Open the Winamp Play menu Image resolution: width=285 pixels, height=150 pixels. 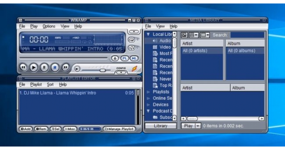click(x=34, y=26)
